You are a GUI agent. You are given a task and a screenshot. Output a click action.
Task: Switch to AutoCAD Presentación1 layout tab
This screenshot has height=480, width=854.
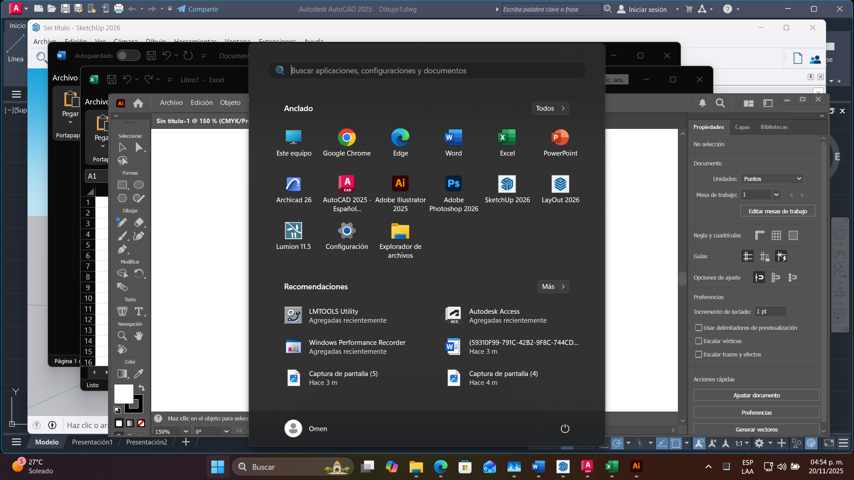tap(92, 442)
